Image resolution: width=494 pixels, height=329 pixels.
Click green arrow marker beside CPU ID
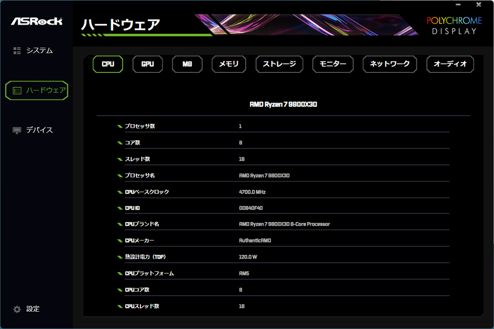click(x=120, y=208)
